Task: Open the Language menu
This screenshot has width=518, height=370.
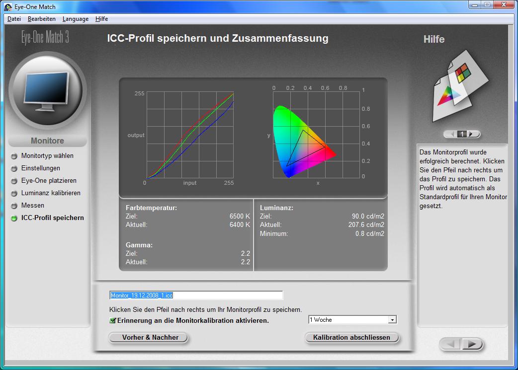Action: tap(76, 19)
